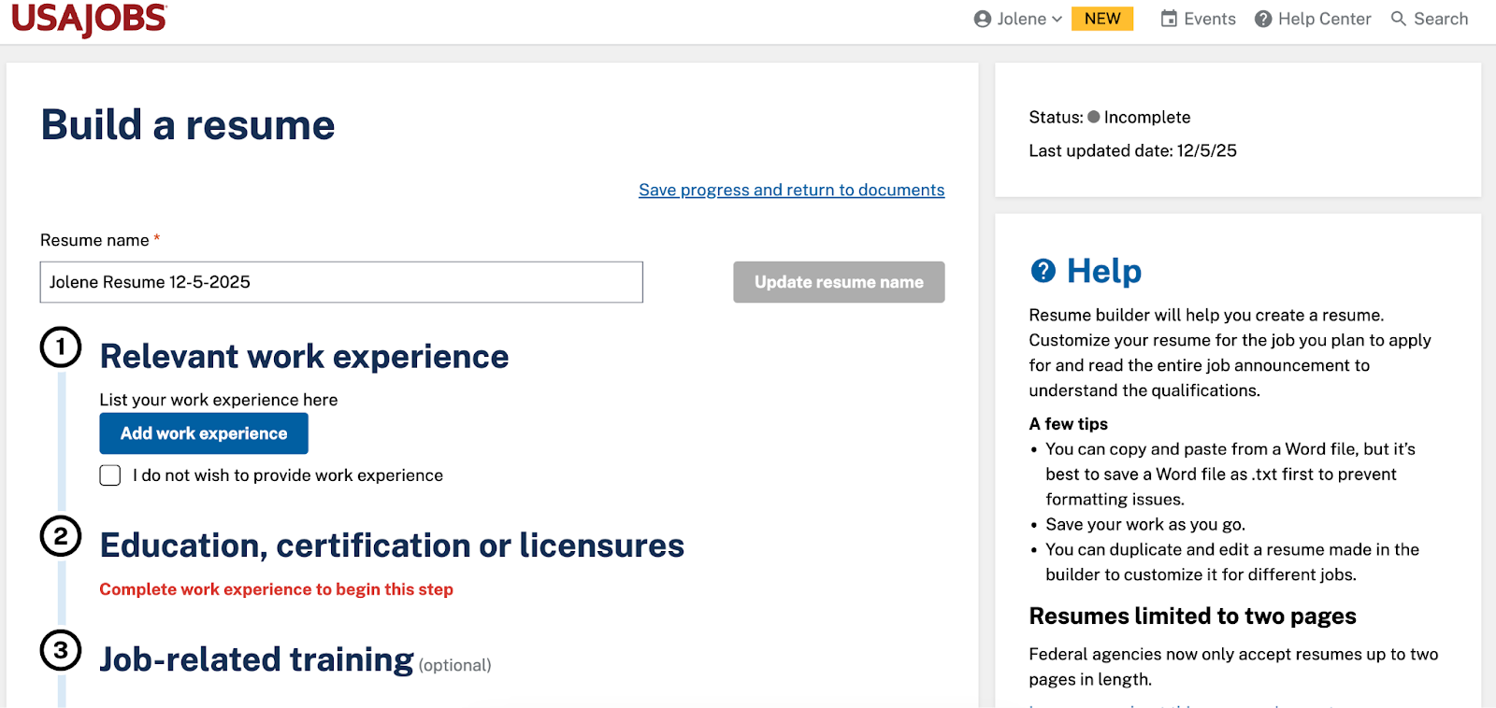The width and height of the screenshot is (1496, 708).
Task: Open the Jolene account dropdown chevron
Action: click(1057, 19)
